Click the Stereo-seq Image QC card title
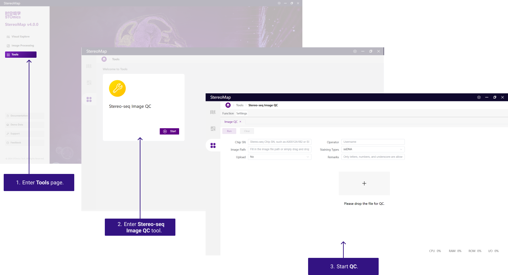 (x=130, y=106)
